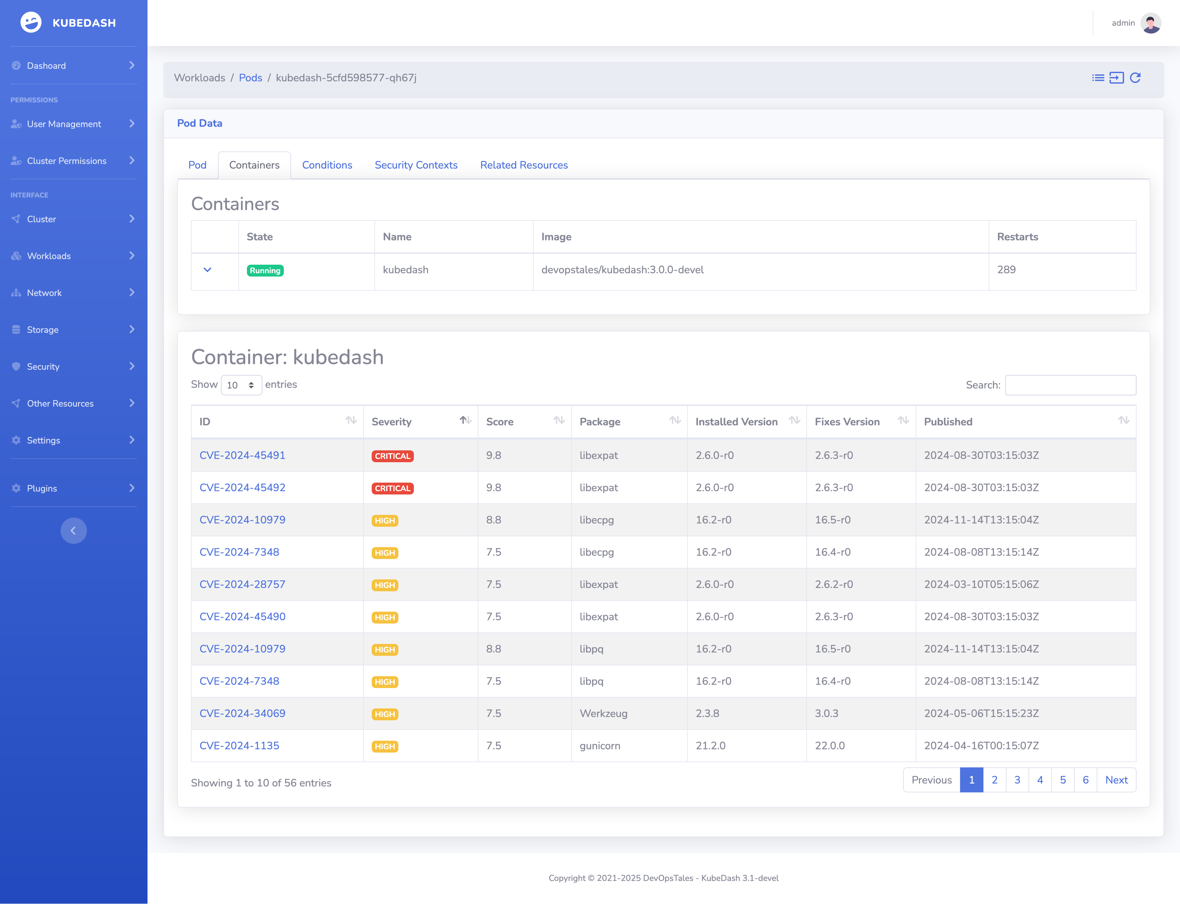Open the CVE-2024-45491 link
Viewport: 1180px width, 904px height.
(242, 455)
